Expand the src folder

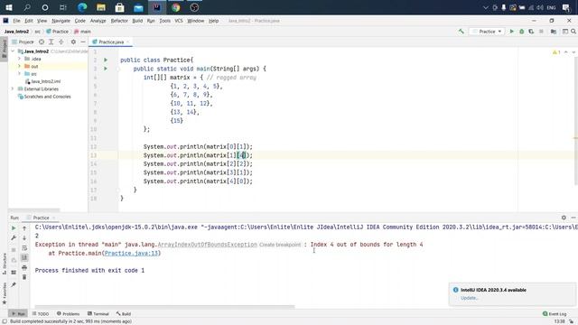tap(19, 74)
